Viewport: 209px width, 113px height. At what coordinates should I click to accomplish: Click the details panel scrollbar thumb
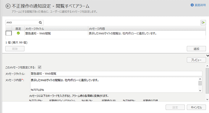tap(207, 81)
